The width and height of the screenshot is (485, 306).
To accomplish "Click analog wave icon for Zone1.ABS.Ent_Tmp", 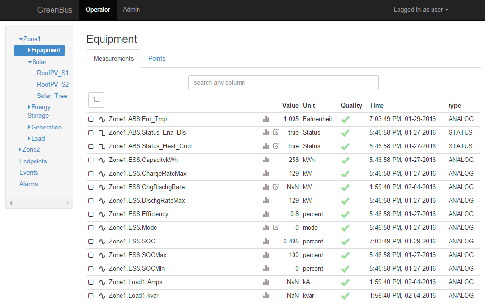I will pos(102,119).
